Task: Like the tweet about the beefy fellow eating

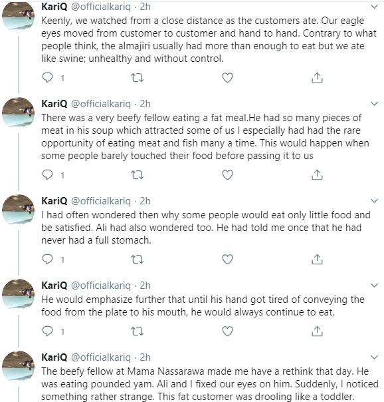Action: [227, 175]
